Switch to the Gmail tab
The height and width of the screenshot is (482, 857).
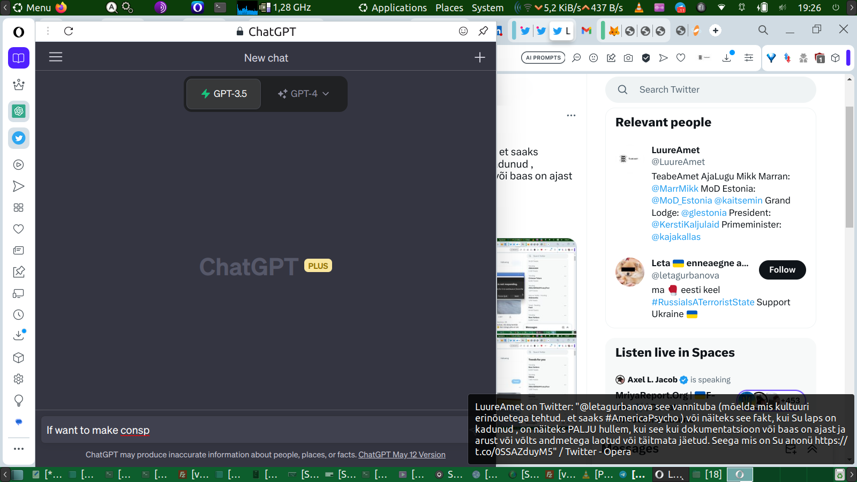tap(587, 31)
